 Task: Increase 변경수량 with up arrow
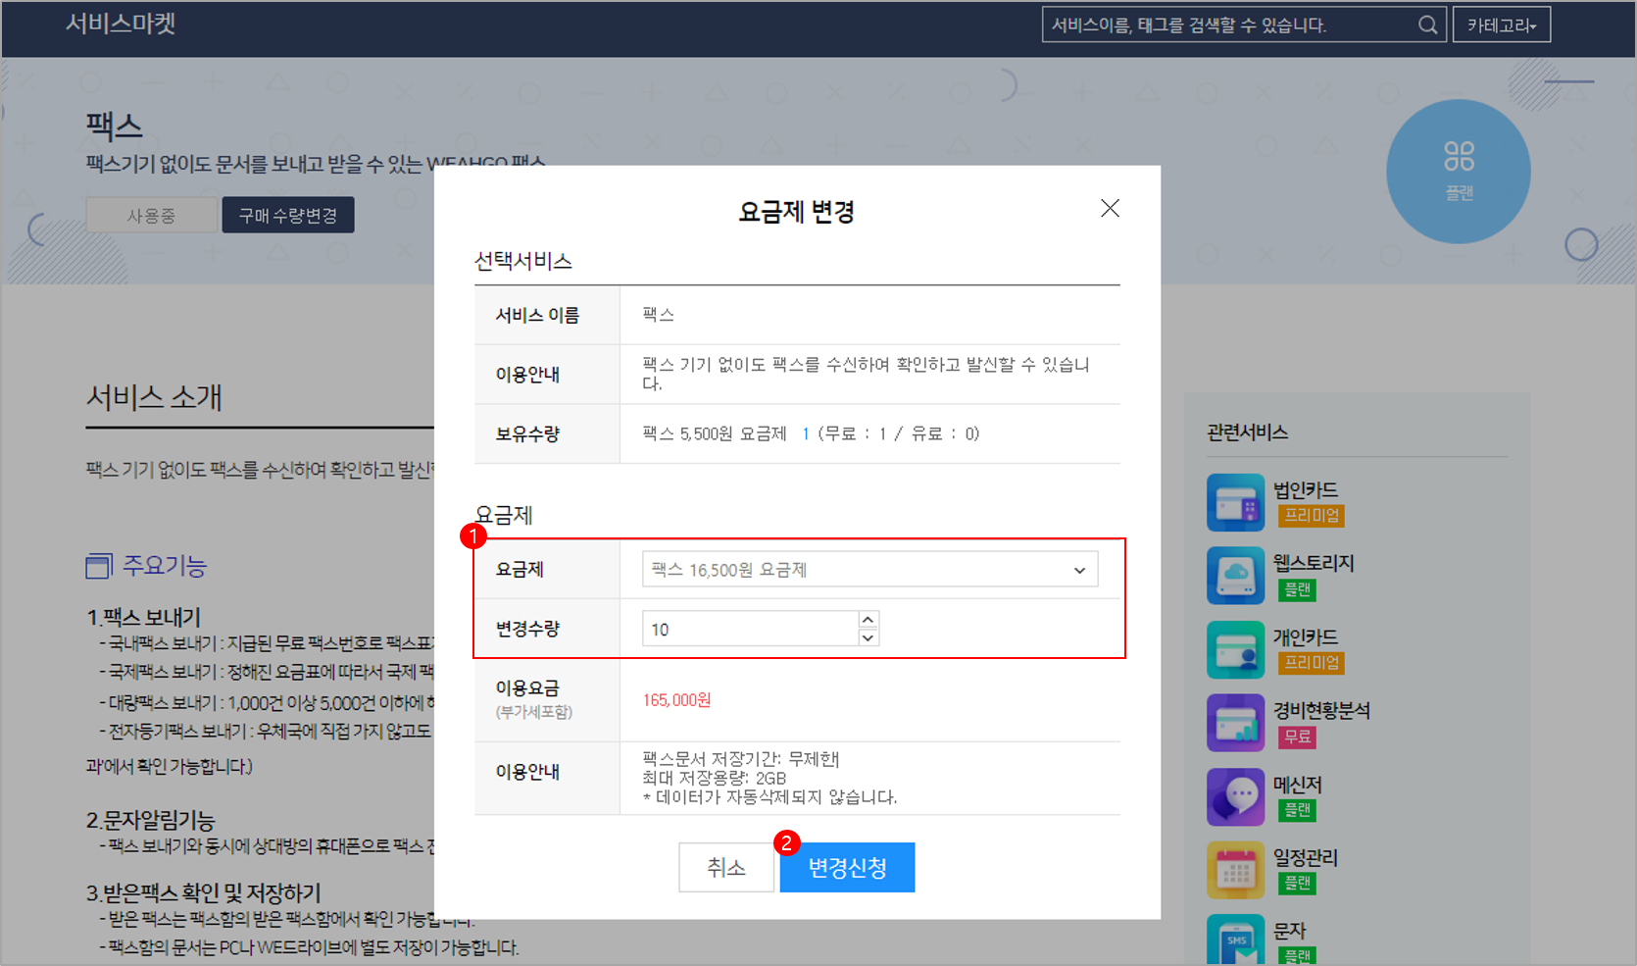click(x=868, y=620)
